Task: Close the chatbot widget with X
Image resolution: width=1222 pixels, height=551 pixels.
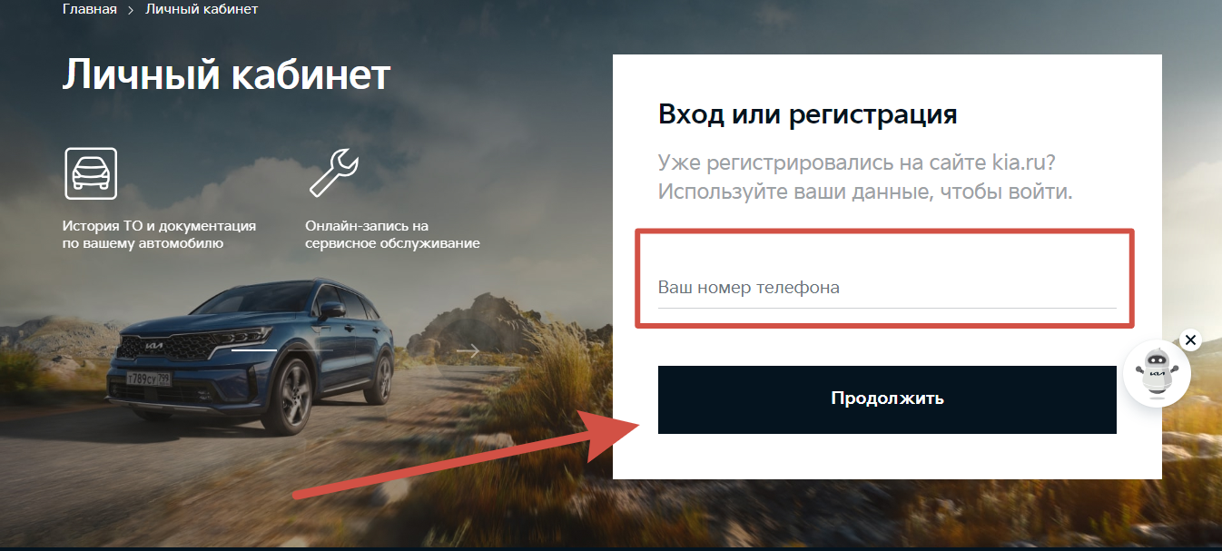Action: tap(1191, 339)
